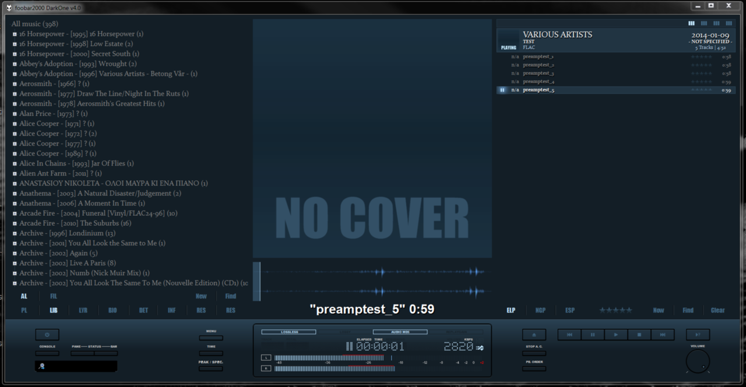Image resolution: width=746 pixels, height=387 pixels.
Task: Open the LYR lyrics tab
Action: click(x=83, y=311)
